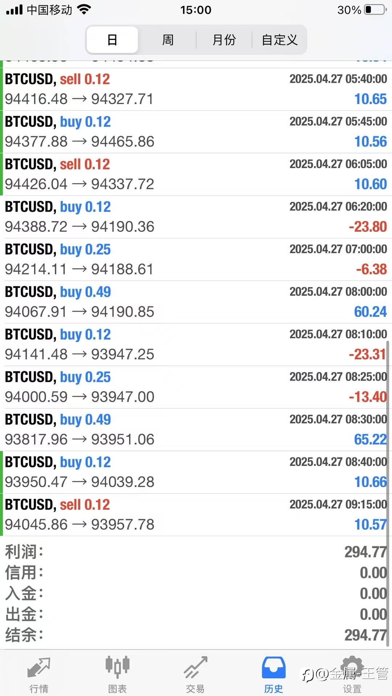This screenshot has height=696, width=392.
Task: Open the buy 0.12 trade at 06:20:00
Action: (196, 217)
